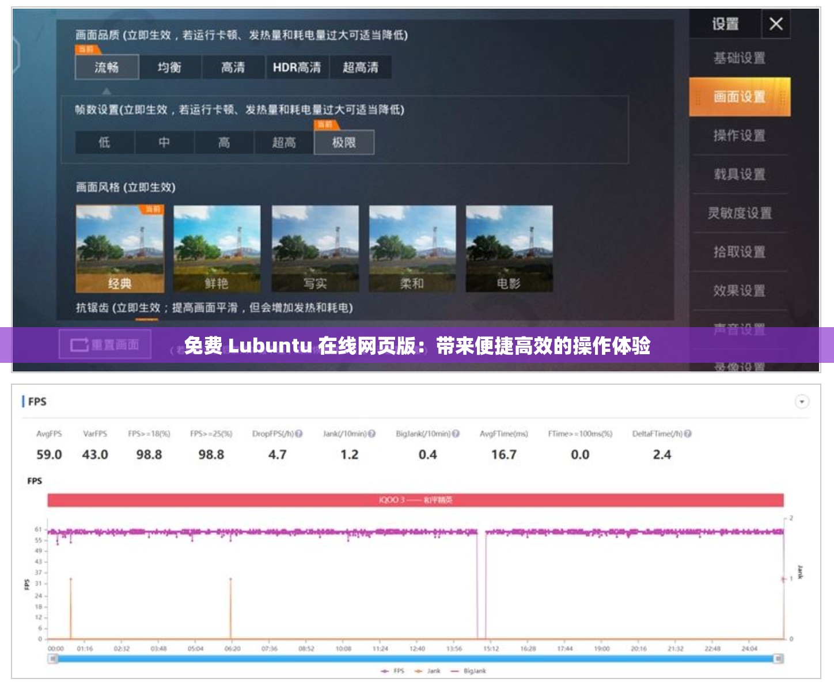Screen dimensions: 834x690
Task: Collapse the FPS panel with the round arrow
Action: click(x=802, y=401)
